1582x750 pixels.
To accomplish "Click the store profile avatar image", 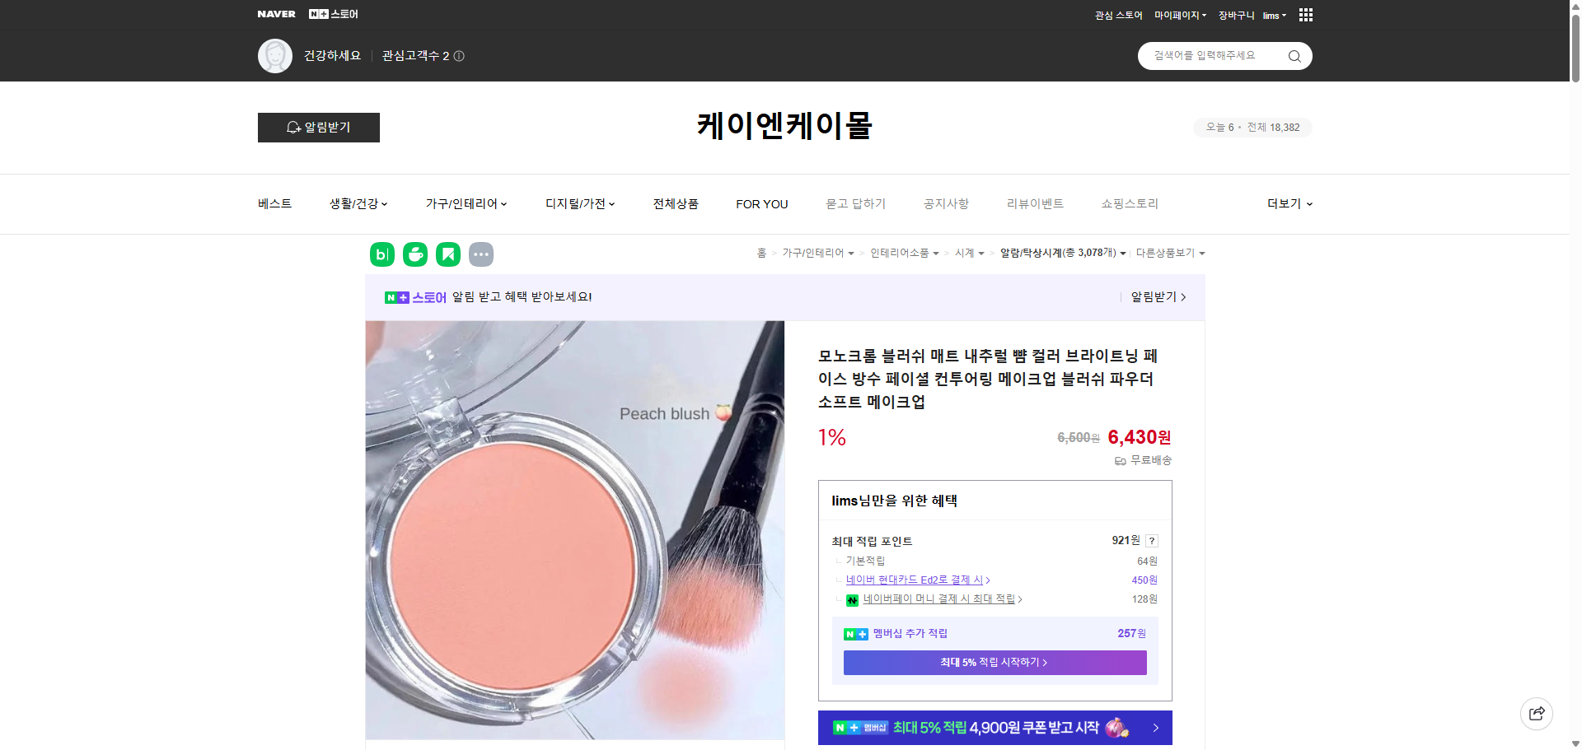I will pyautogui.click(x=274, y=55).
